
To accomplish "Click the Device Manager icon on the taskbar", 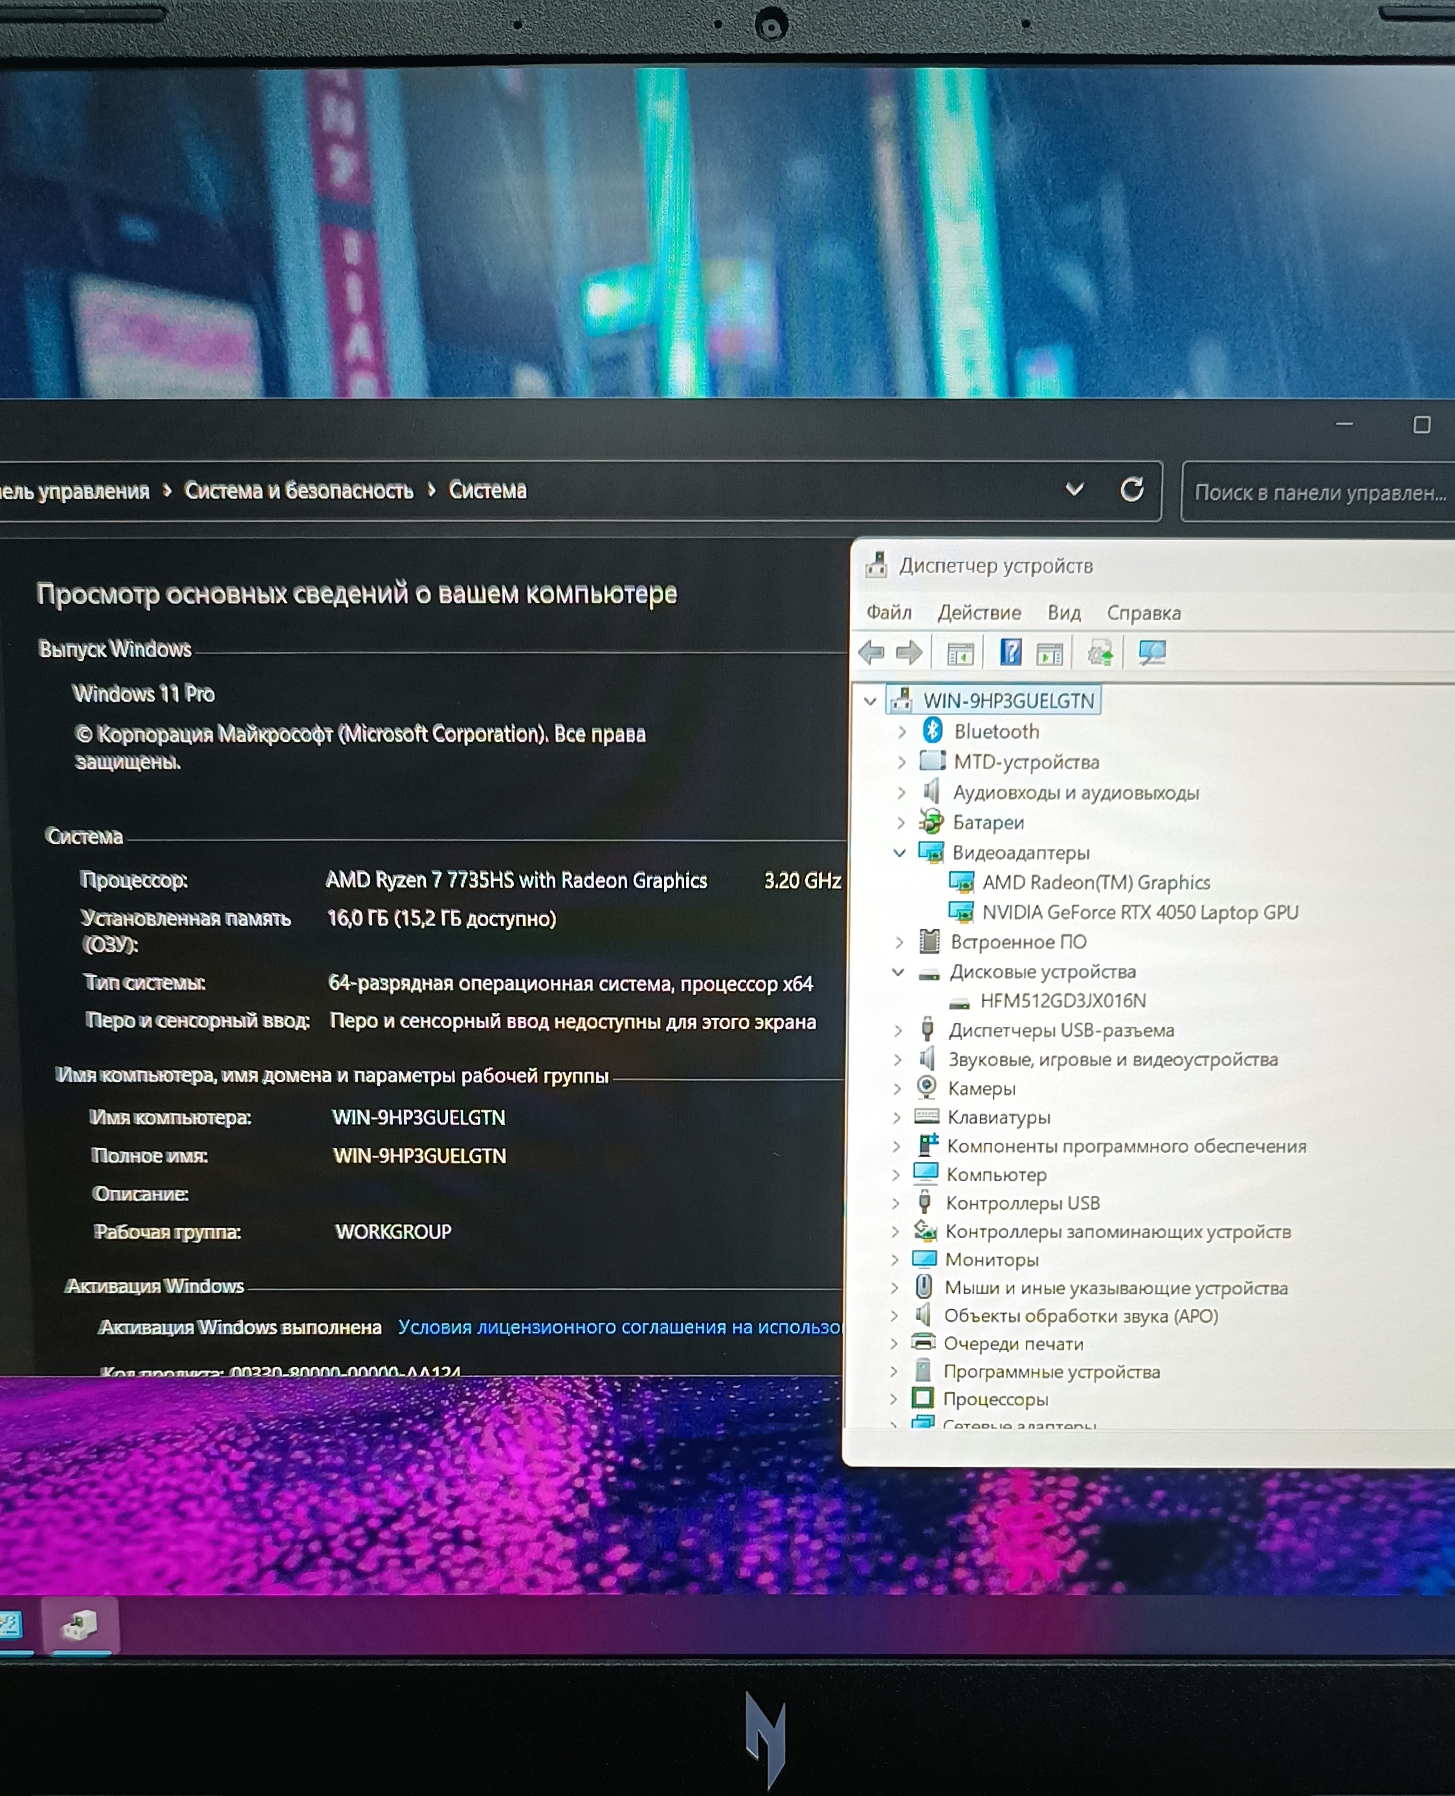I will (x=80, y=1625).
